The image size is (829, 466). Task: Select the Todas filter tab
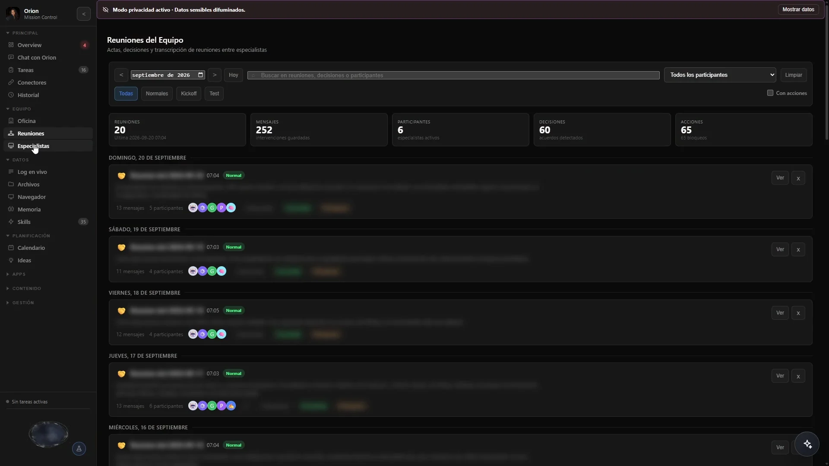[126, 94]
